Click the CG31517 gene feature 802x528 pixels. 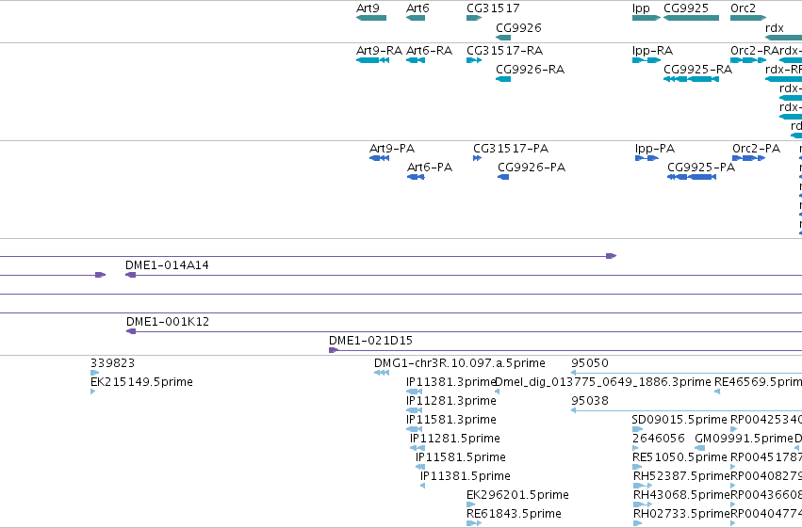[x=474, y=18]
